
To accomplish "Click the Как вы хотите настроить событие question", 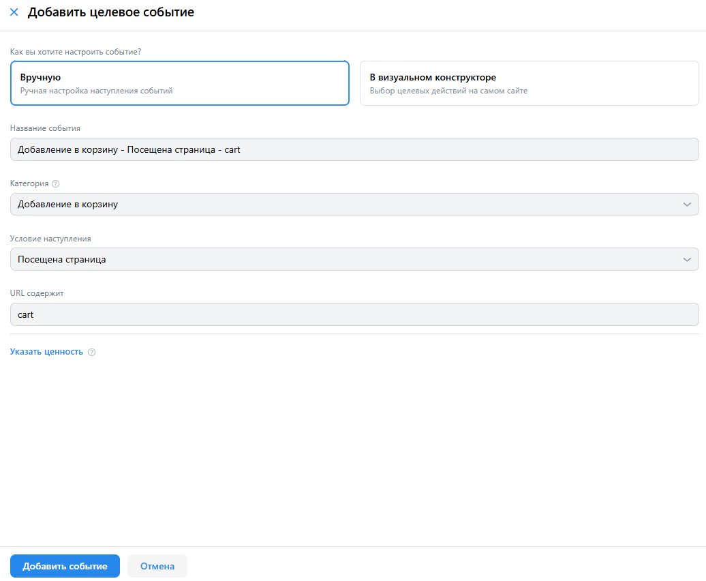I will [80, 52].
